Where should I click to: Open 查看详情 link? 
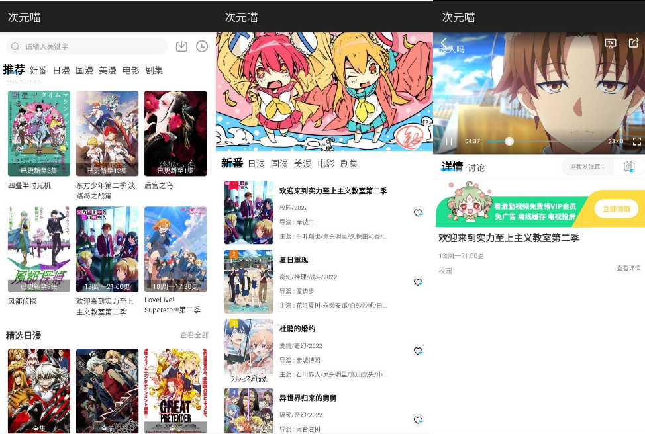(628, 267)
